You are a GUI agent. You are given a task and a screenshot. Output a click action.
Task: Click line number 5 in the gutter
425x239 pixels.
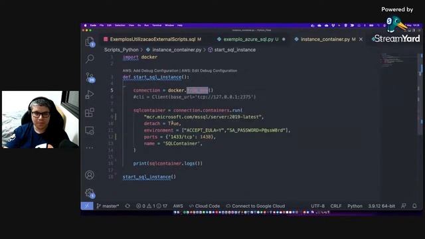tap(112, 90)
